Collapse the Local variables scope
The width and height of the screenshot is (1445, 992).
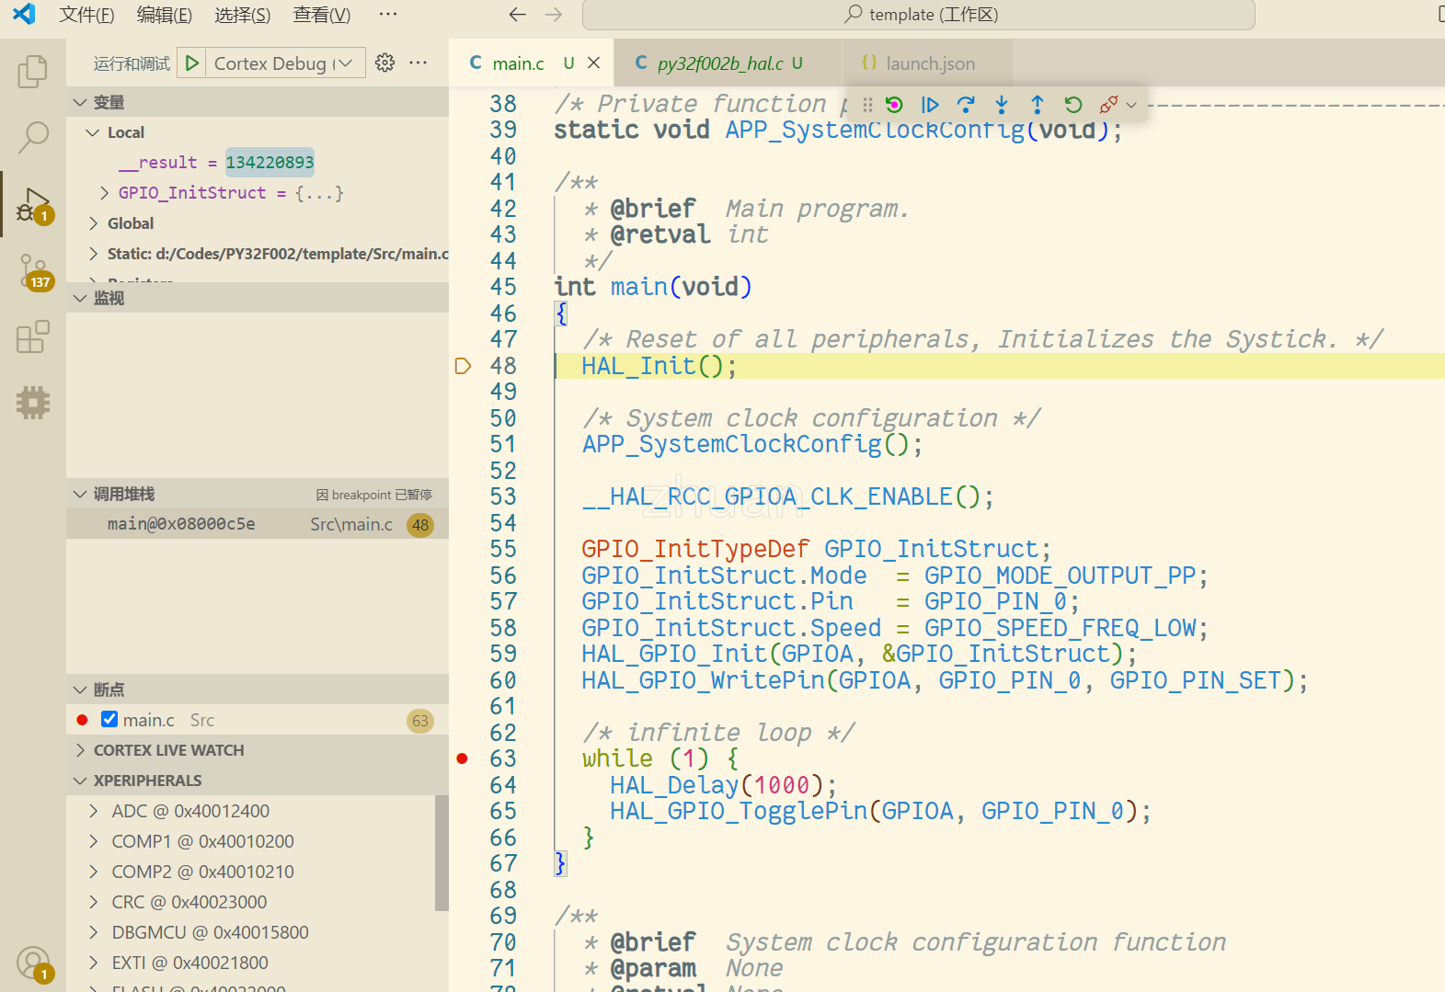(x=92, y=132)
